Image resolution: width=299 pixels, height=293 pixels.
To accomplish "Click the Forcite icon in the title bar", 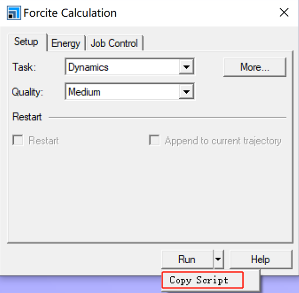I will [x=14, y=13].
